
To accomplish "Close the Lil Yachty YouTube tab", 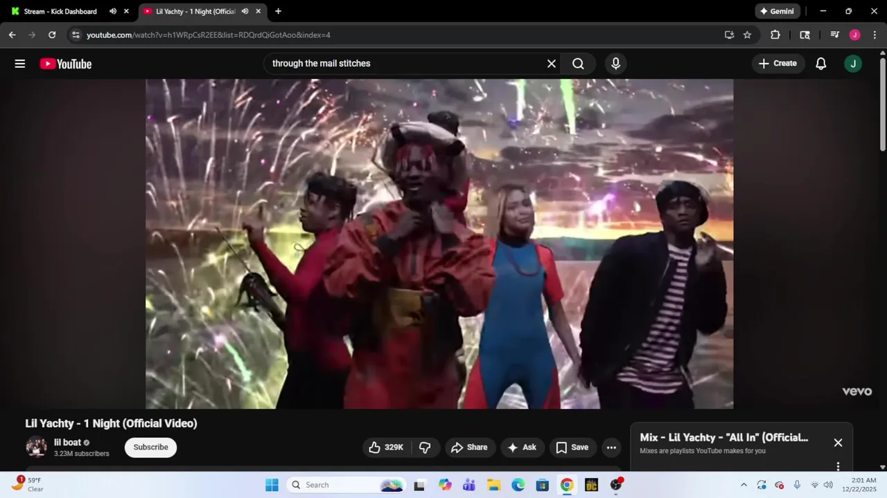I will 258,11.
